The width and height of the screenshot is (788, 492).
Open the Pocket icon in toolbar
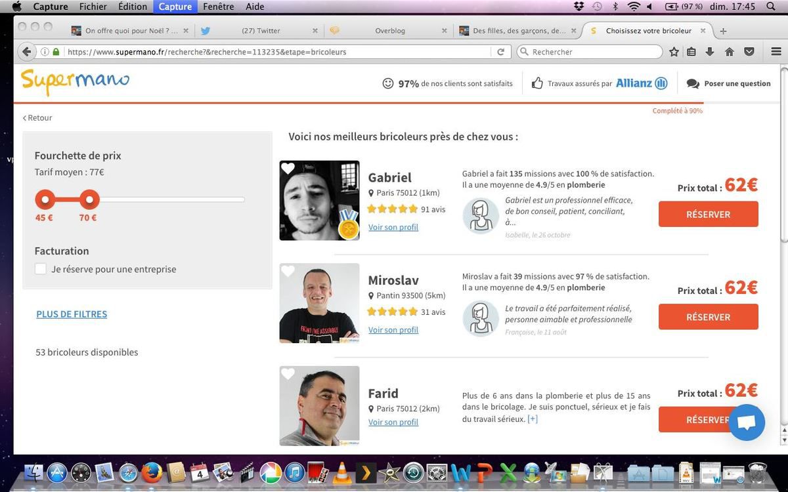click(749, 52)
